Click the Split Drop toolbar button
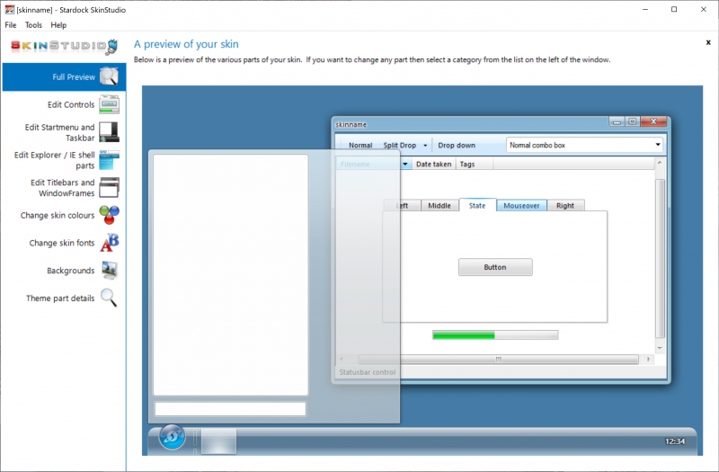The width and height of the screenshot is (719, 472). tap(399, 145)
